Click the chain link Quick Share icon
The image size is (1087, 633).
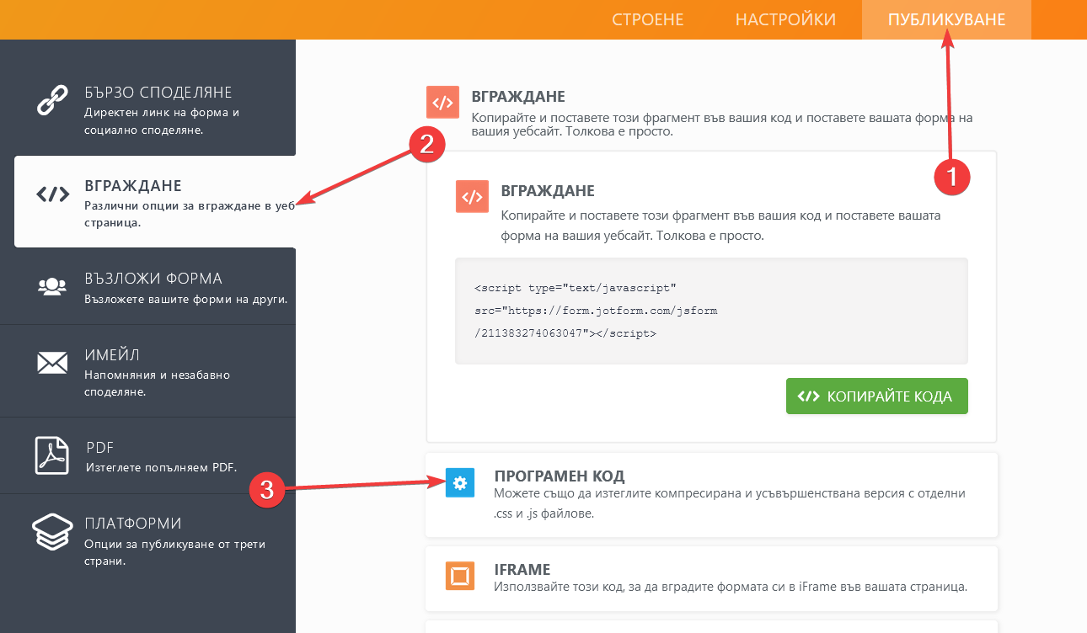(x=52, y=100)
